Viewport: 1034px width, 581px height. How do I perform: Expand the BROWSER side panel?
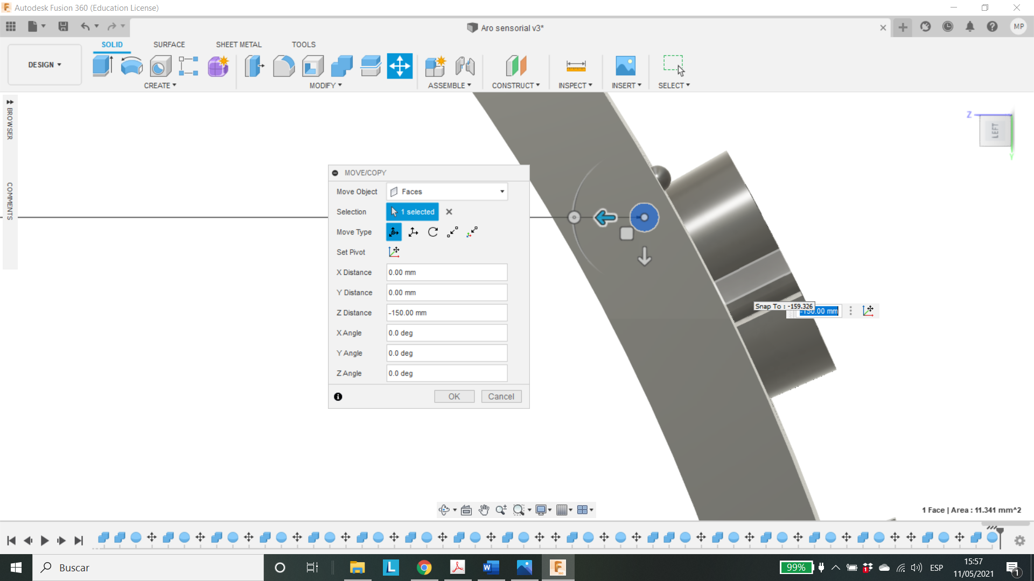[10, 118]
